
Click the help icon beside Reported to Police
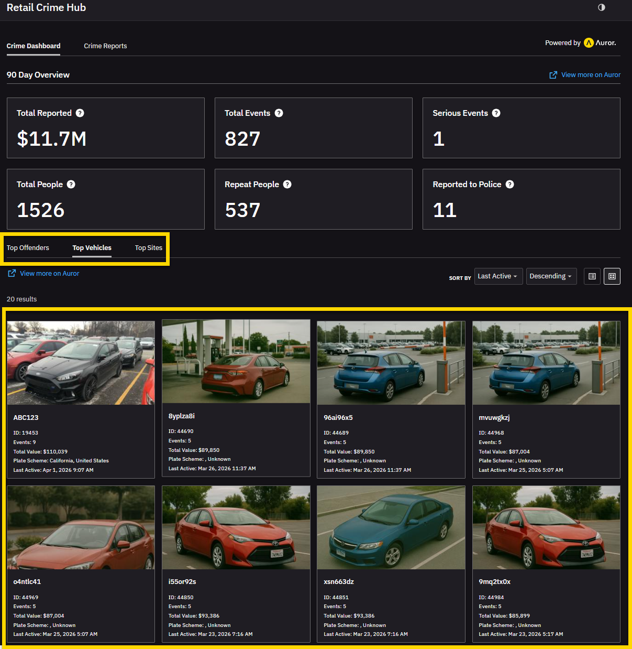pyautogui.click(x=509, y=185)
